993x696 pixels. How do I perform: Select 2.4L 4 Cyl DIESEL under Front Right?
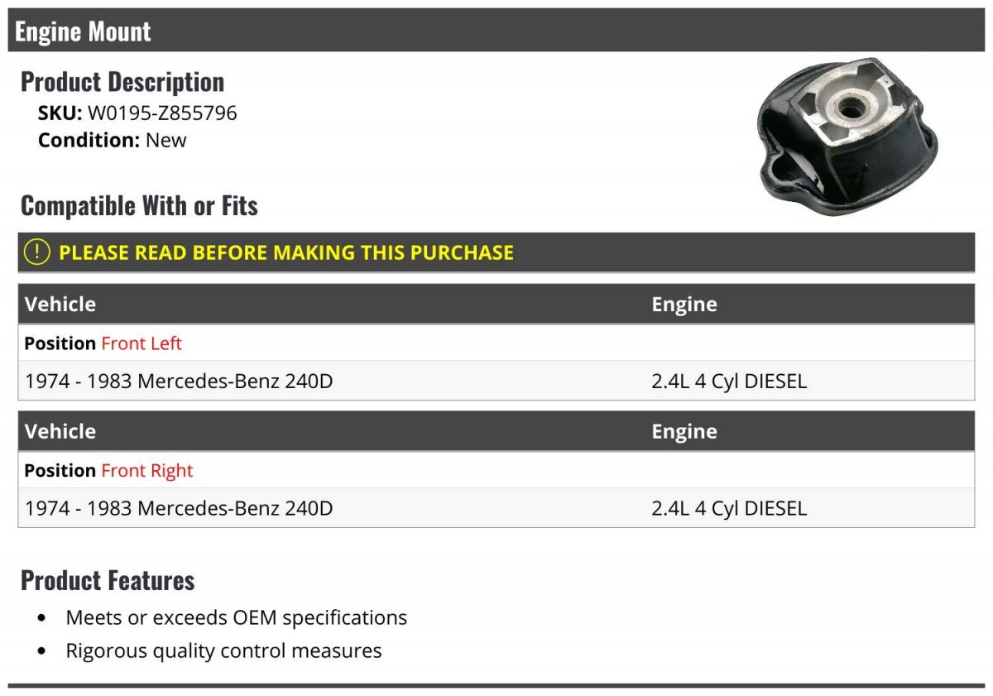point(729,508)
